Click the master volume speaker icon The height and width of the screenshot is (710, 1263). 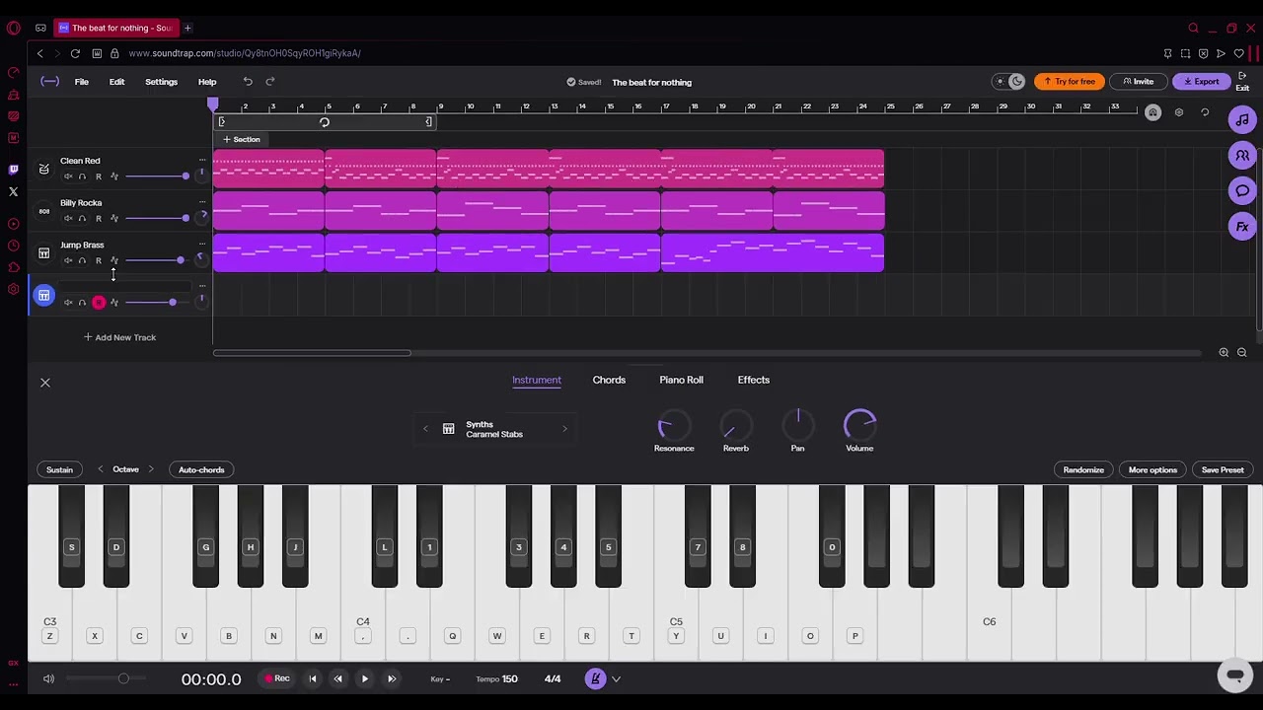[x=48, y=678]
